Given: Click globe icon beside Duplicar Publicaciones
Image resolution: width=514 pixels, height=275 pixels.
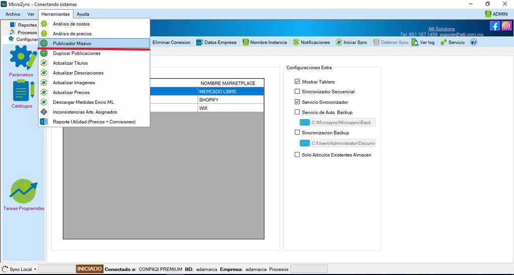Looking at the screenshot, I should point(44,53).
